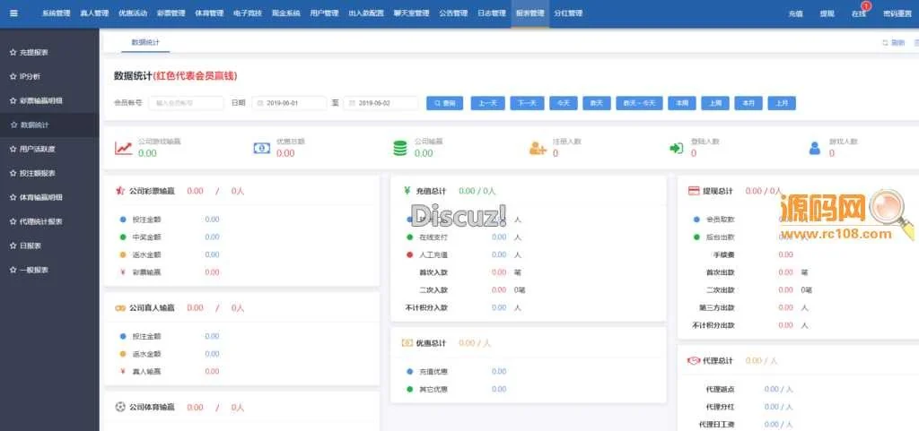Click the 公司体育输赢 soccer ball icon
The image size is (919, 431).
(x=120, y=407)
